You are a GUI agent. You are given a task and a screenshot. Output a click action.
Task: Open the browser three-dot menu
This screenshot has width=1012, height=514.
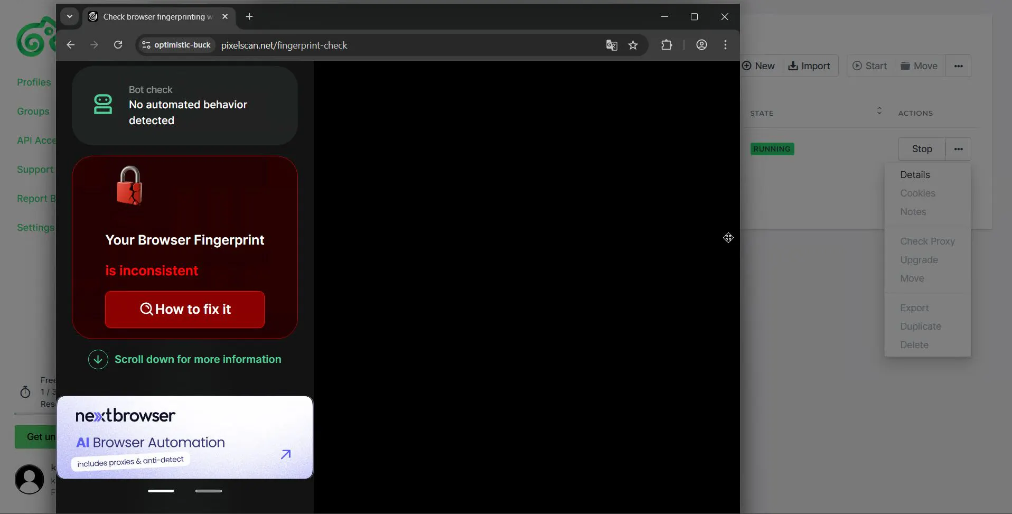pyautogui.click(x=725, y=45)
